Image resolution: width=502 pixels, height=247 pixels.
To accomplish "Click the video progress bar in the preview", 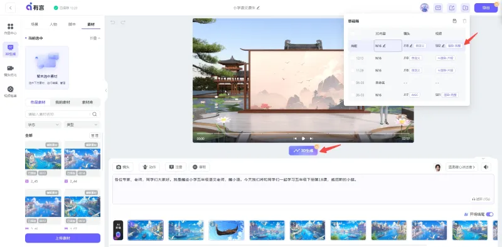I will 303,133.
